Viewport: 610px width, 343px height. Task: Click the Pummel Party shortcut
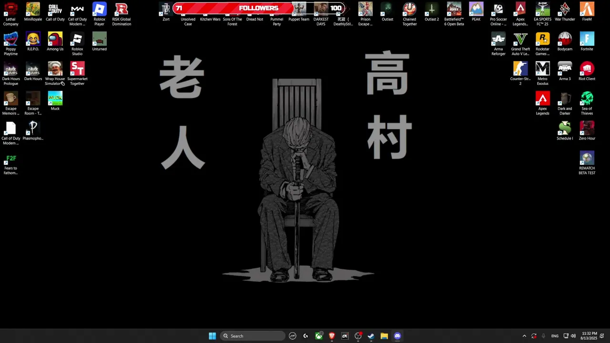point(276,20)
